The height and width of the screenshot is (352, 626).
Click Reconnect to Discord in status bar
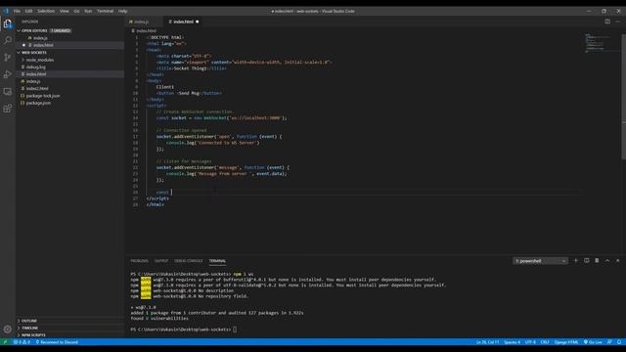coord(57,342)
